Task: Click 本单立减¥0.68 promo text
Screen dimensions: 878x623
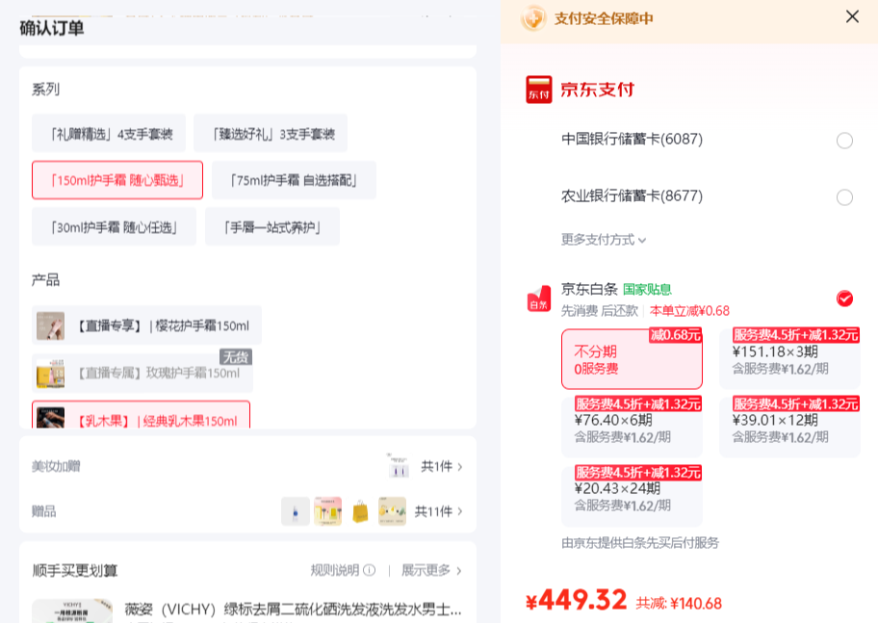Action: (x=689, y=311)
